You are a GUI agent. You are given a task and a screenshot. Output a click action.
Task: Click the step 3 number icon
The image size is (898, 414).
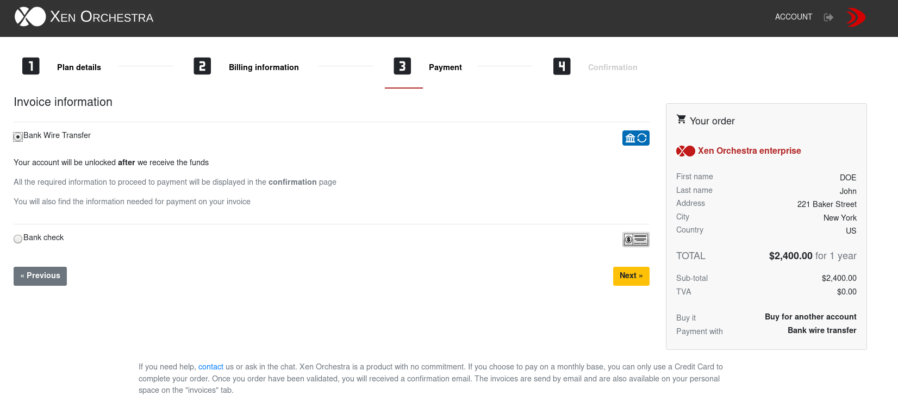[x=402, y=66]
